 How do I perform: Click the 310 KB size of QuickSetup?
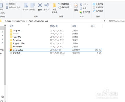coord(98,50)
